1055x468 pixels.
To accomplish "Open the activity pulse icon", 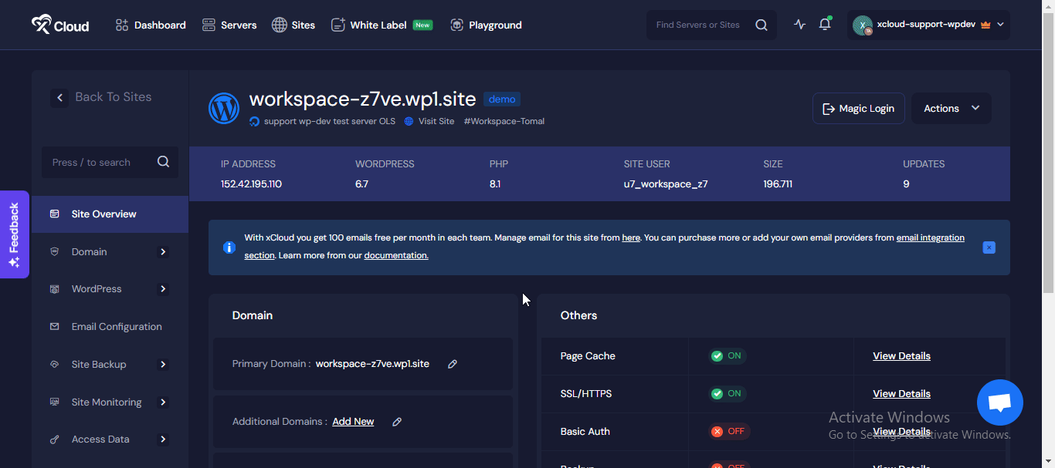I will [x=799, y=25].
